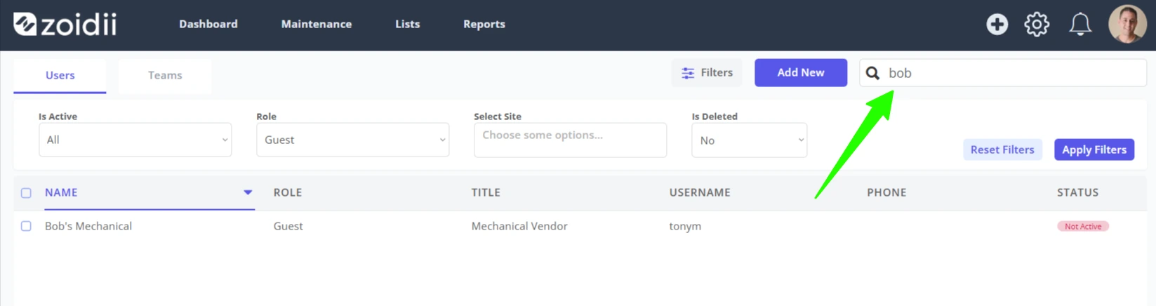Image resolution: width=1156 pixels, height=306 pixels.
Task: Open the settings gear icon
Action: tap(1037, 24)
